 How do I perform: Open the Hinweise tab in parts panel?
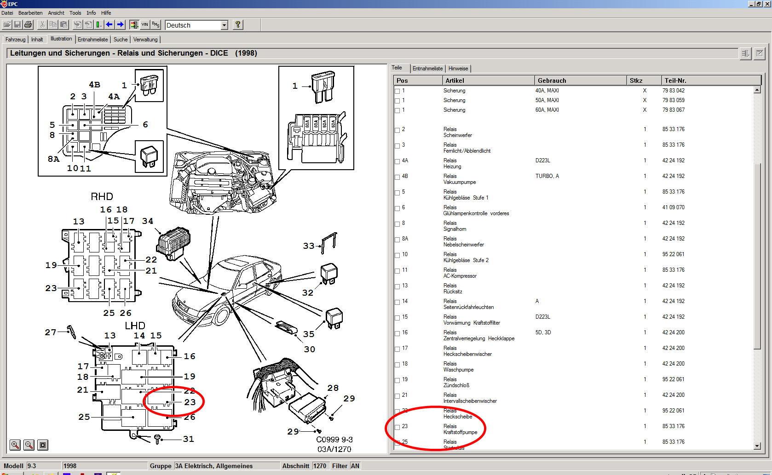tap(458, 69)
